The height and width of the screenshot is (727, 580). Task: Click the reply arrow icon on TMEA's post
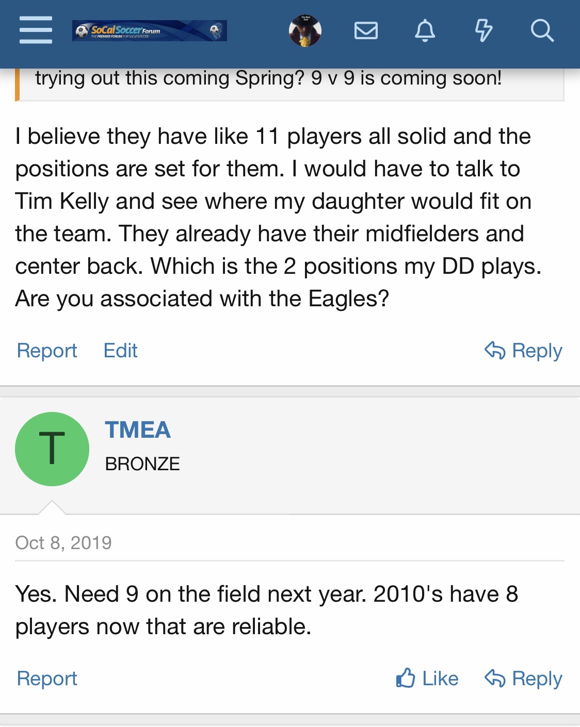(x=494, y=678)
